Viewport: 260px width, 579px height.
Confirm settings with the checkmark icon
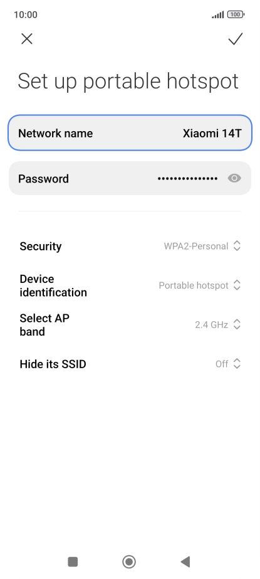point(236,39)
